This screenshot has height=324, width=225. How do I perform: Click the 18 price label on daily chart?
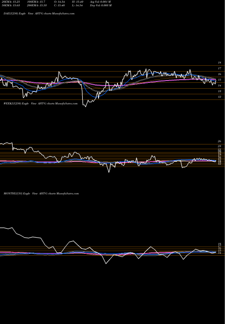pos(220,63)
